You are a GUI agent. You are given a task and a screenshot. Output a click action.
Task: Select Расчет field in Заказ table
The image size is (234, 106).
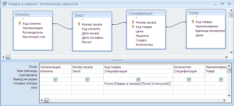(x=87, y=42)
